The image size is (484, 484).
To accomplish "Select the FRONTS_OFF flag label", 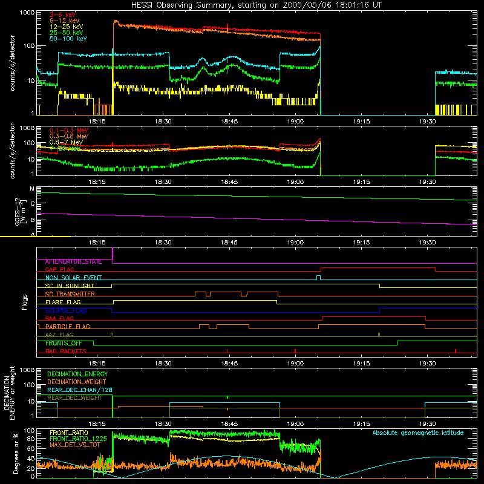I will [64, 343].
